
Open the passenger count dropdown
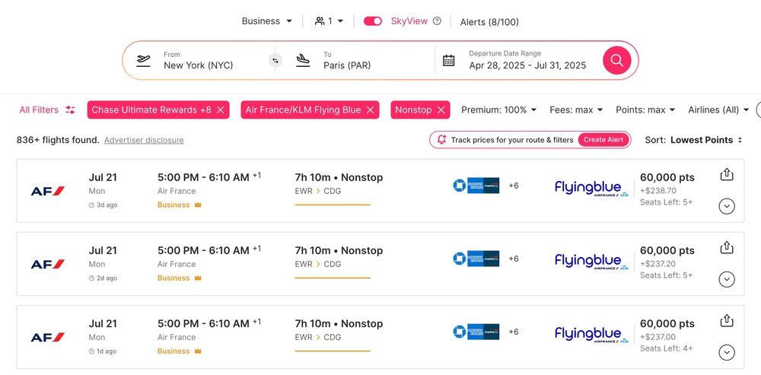point(330,21)
